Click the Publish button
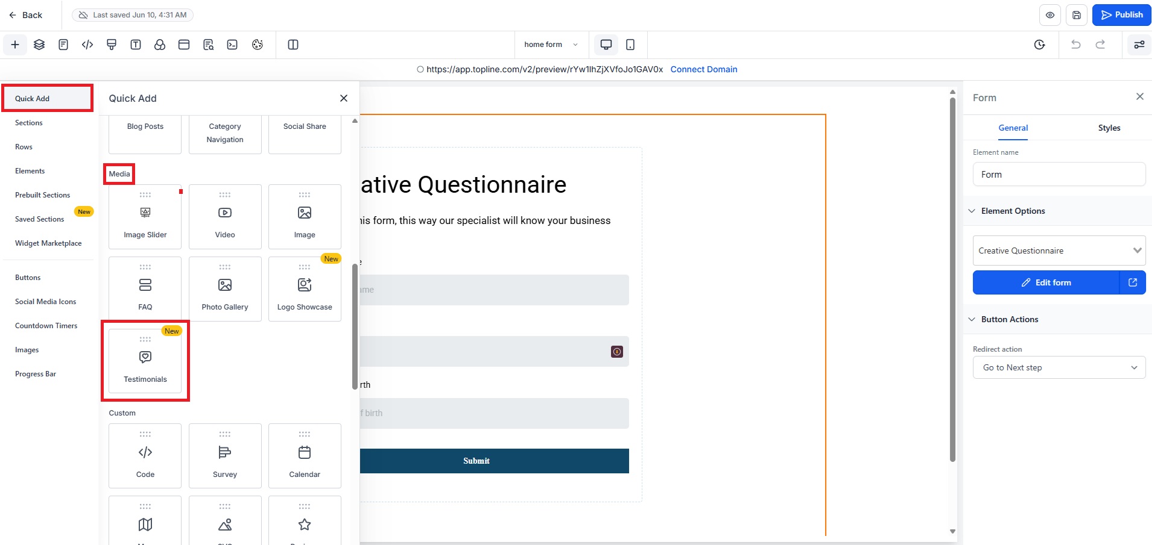1152x545 pixels. coord(1121,15)
